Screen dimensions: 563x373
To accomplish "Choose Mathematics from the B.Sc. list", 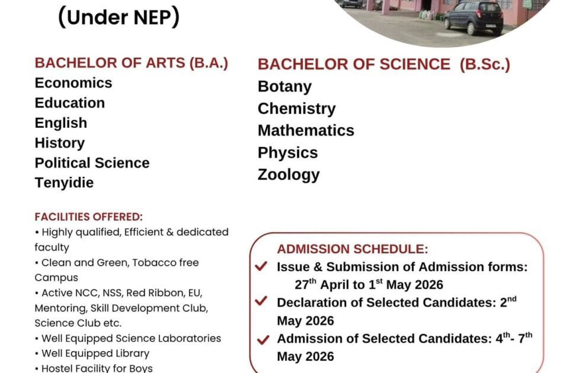I will click(306, 130).
